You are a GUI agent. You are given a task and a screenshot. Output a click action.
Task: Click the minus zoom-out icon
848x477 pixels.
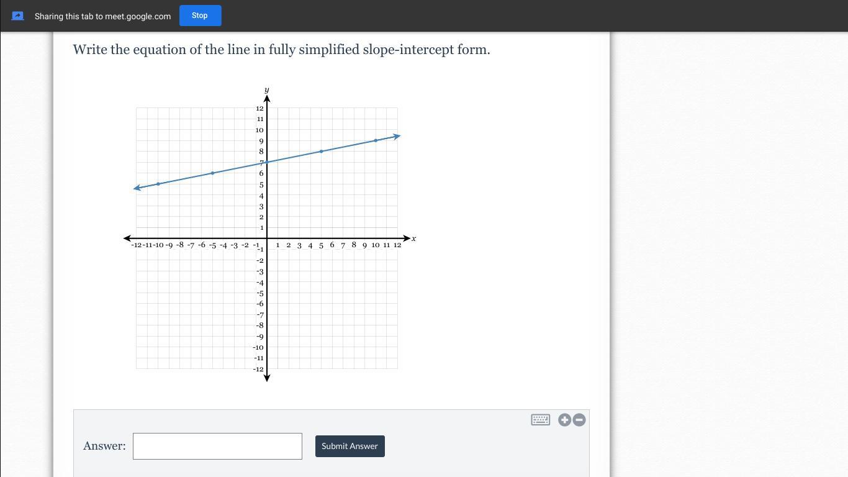coord(579,420)
